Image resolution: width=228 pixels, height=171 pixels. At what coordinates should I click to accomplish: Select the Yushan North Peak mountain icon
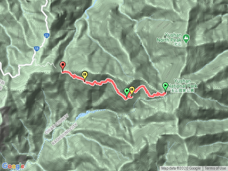pos(186,38)
